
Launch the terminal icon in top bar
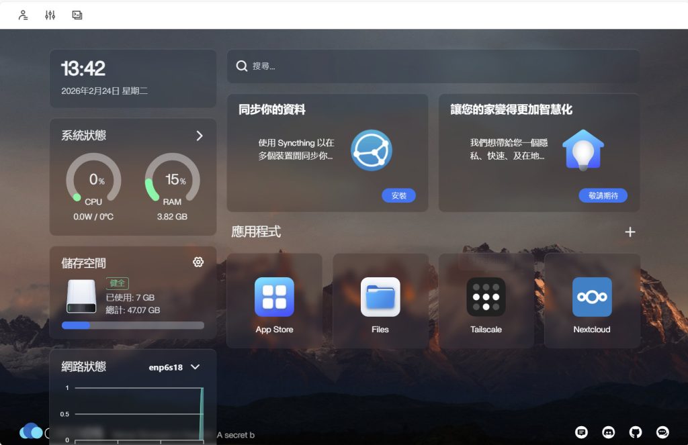point(77,15)
